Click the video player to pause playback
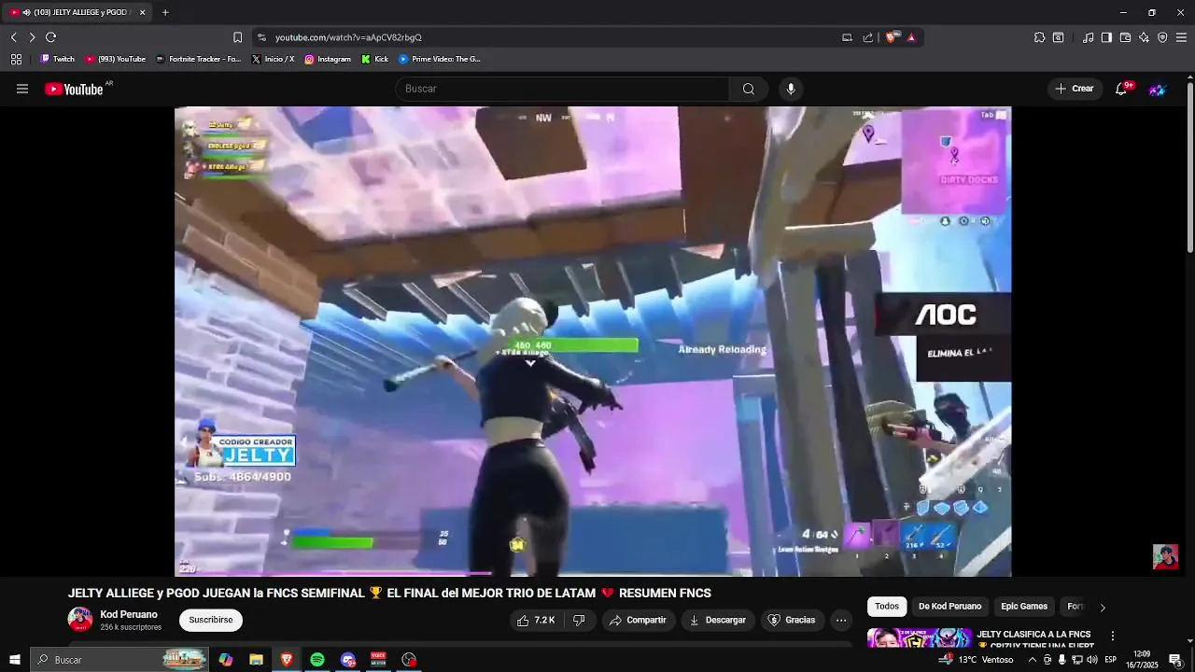Screen dimensions: 1195x672 pos(593,341)
